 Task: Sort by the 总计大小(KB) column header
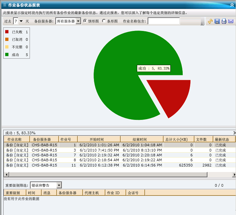point(178,139)
